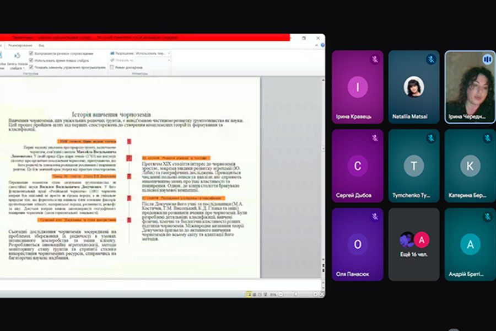Image resolution: width=496 pixels, height=331 pixels.
Task: Click audio indicator on Ірина Чередн... video tile
Action: tap(487, 59)
